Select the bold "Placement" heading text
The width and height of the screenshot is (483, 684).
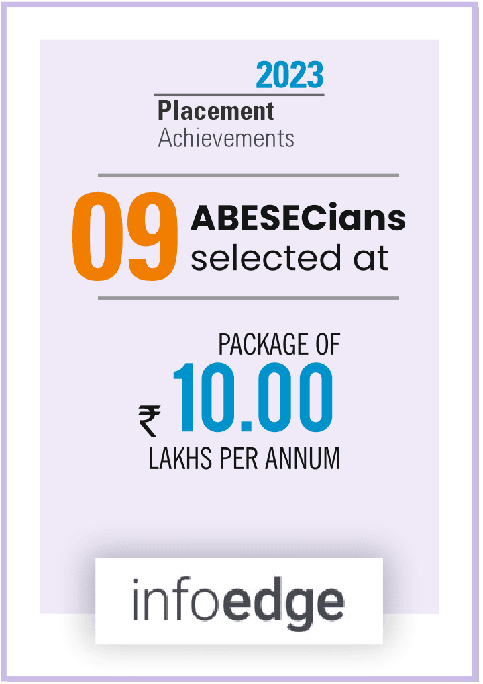click(215, 111)
